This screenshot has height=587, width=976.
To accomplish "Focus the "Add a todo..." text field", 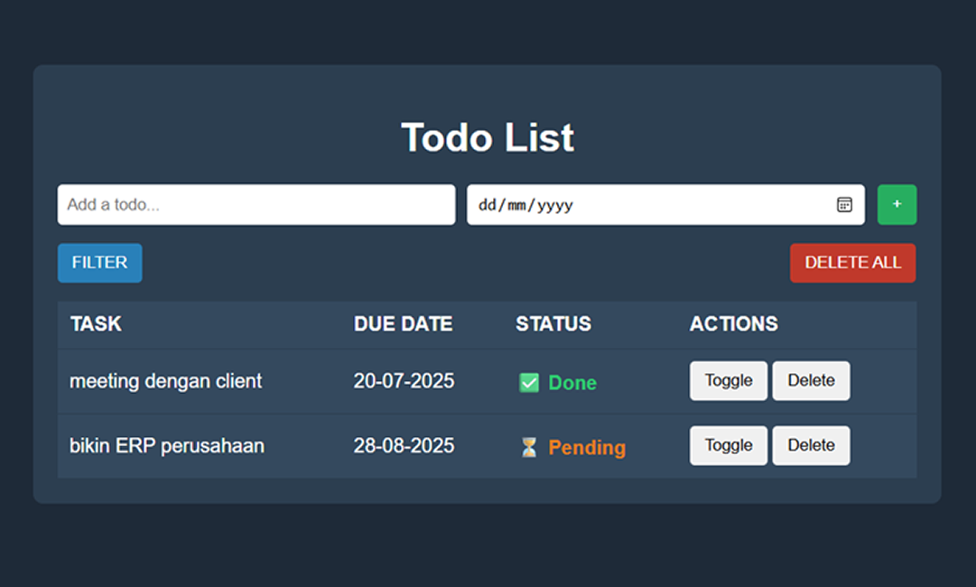I will tap(256, 205).
